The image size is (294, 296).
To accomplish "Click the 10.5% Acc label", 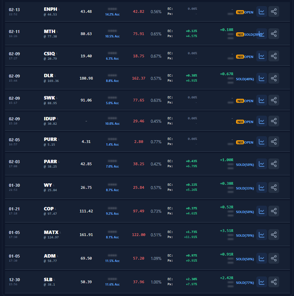I will tap(112, 36).
